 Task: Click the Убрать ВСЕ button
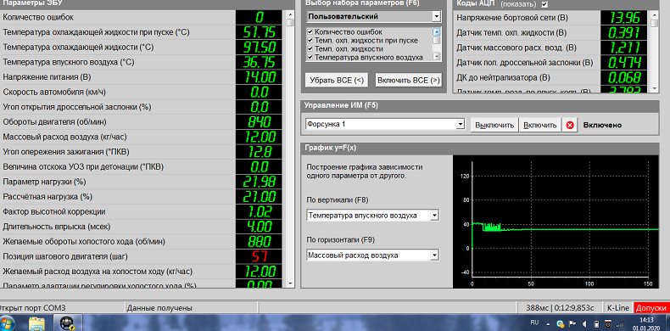337,80
